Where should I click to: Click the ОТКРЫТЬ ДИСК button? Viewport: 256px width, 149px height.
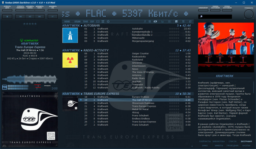[x=7, y=10]
